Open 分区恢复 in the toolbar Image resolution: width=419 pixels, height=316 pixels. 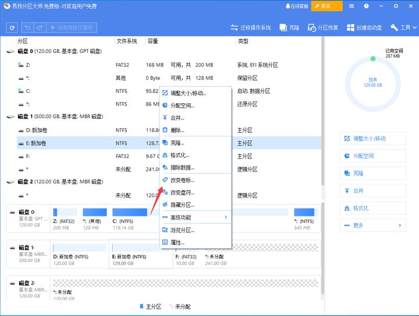point(323,27)
